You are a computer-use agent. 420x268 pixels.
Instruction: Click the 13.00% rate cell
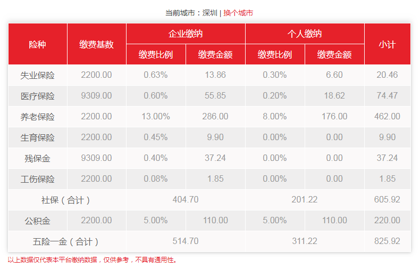point(156,117)
